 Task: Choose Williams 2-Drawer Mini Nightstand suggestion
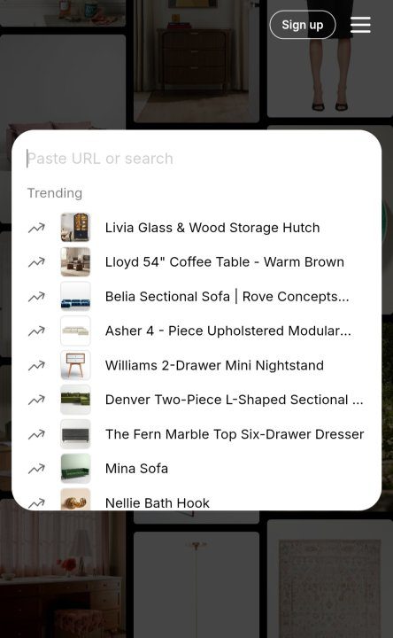214,365
